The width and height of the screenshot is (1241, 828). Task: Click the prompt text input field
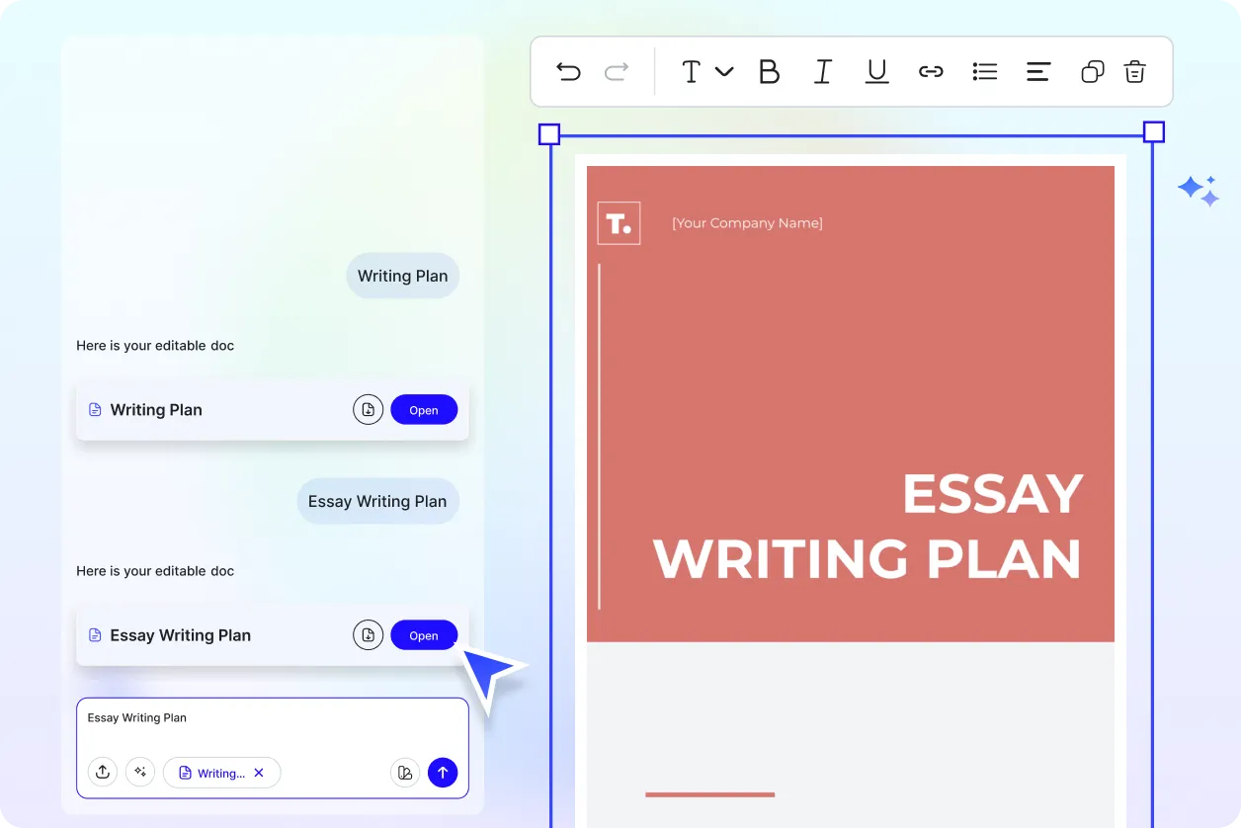272,727
